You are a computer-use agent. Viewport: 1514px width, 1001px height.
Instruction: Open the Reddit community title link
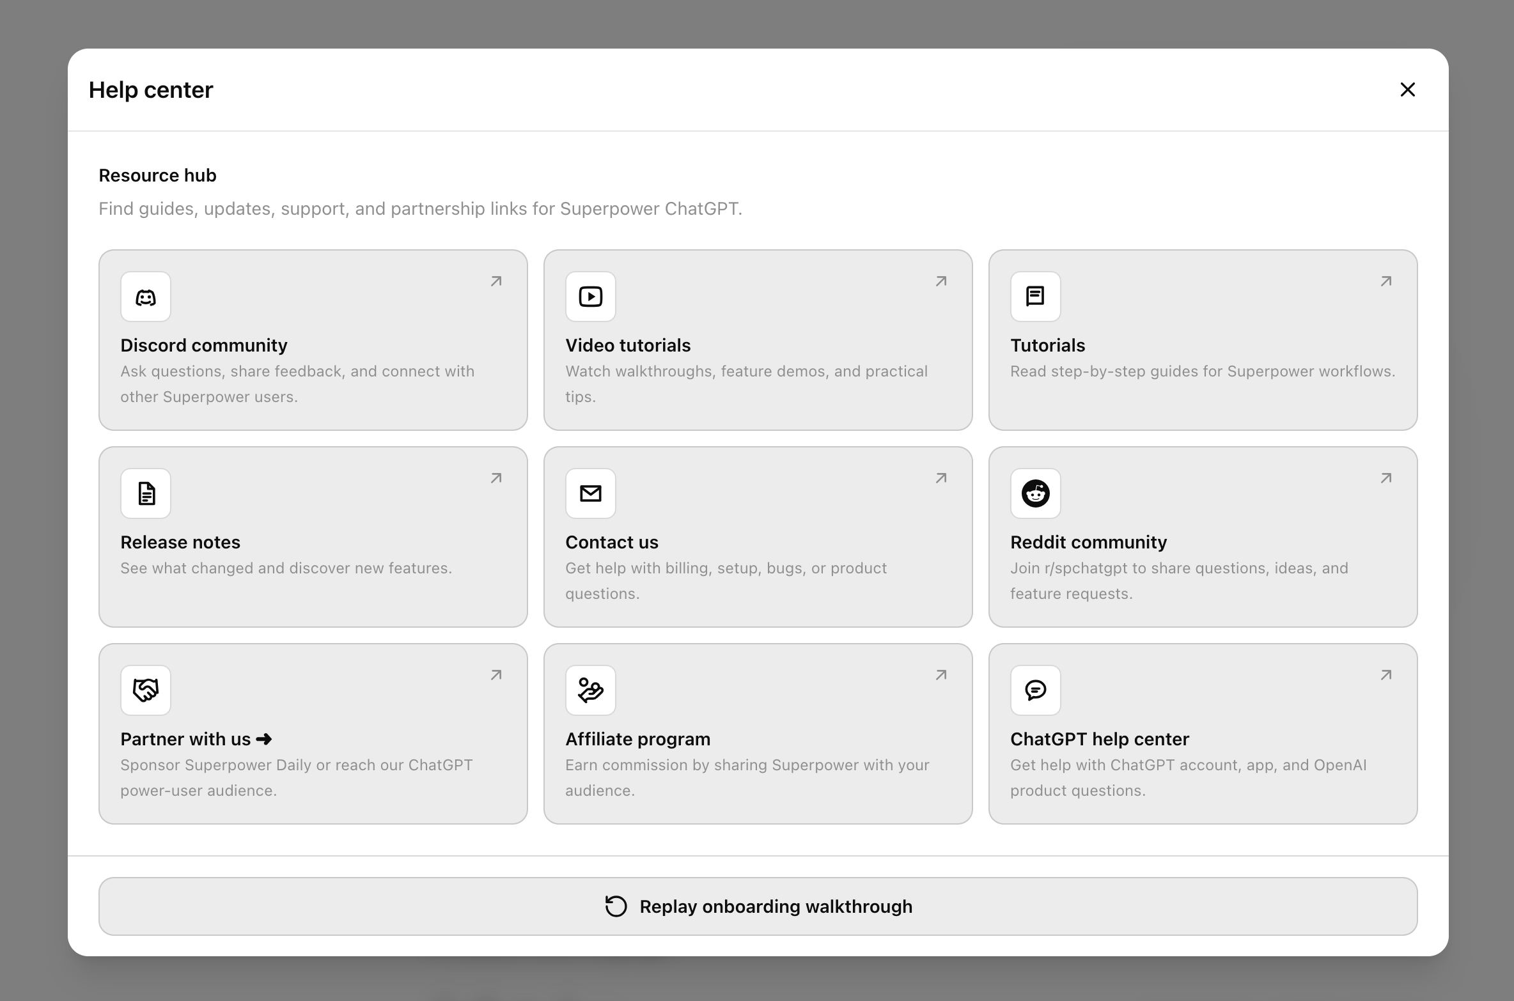tap(1089, 542)
